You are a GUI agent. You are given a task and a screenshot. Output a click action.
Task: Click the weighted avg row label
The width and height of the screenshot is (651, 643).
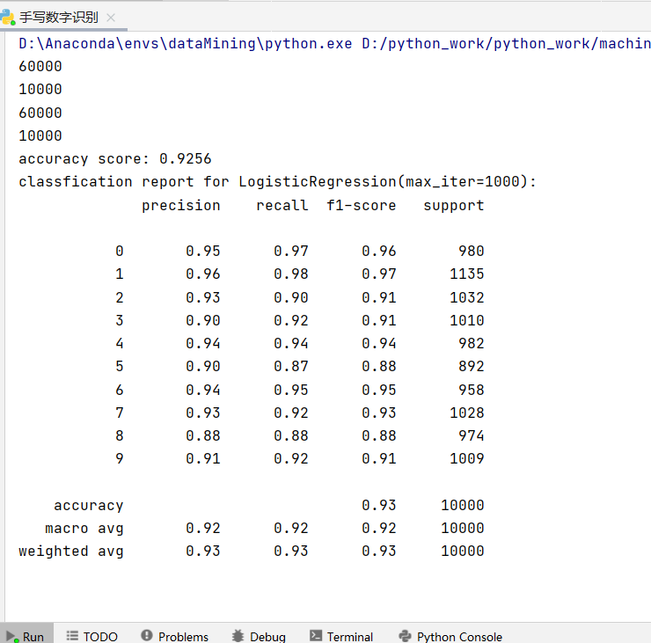pyautogui.click(x=71, y=552)
